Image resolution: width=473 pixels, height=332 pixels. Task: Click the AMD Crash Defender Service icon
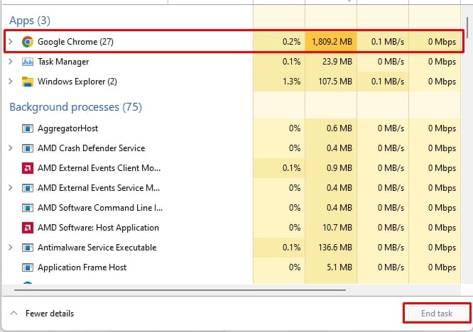point(28,148)
